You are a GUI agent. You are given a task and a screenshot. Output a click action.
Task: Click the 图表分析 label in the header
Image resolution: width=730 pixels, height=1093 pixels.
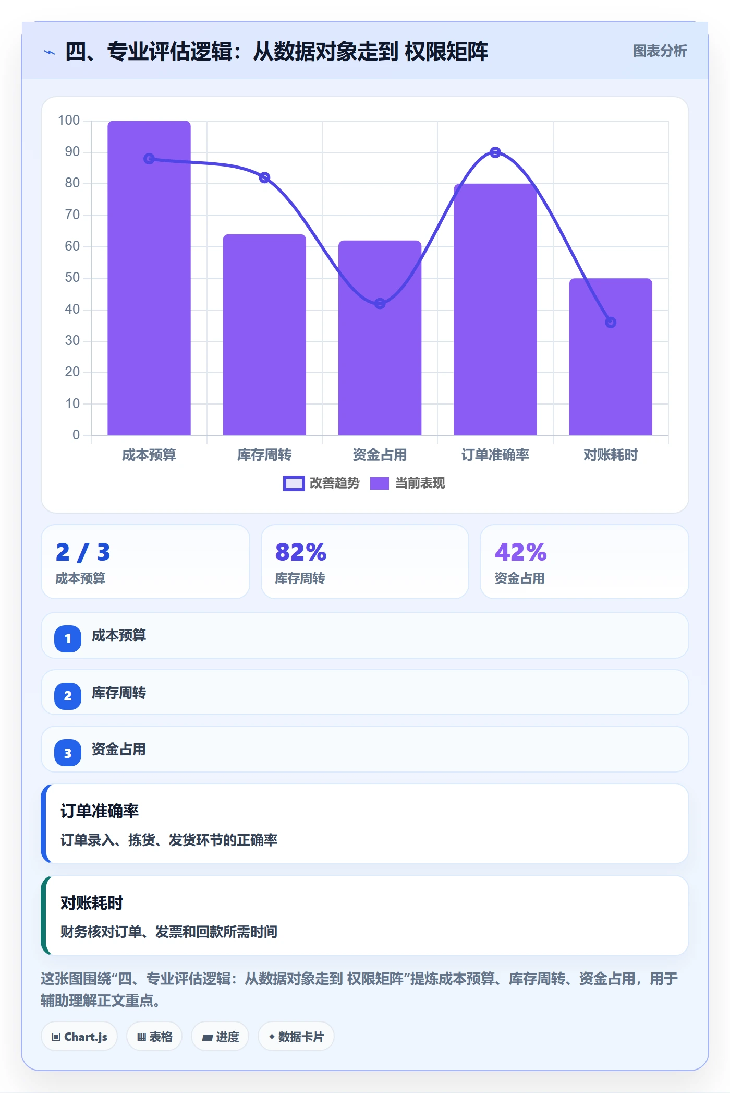pos(660,51)
